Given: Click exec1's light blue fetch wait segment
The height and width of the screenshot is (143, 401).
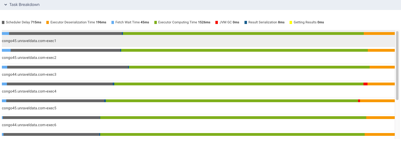Looking at the screenshot, I should tap(5, 33).
